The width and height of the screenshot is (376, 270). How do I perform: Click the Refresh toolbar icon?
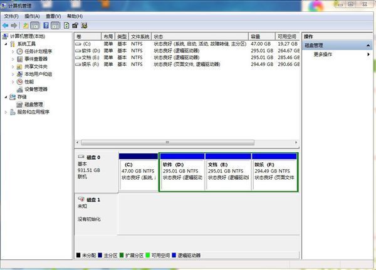coord(66,26)
